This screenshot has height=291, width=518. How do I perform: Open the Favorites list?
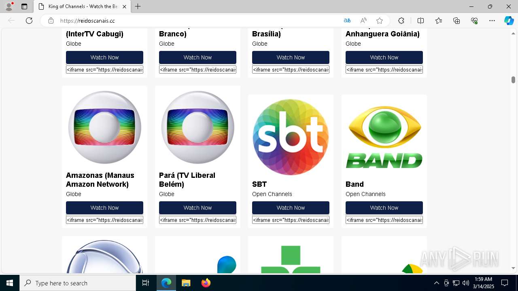click(439, 21)
